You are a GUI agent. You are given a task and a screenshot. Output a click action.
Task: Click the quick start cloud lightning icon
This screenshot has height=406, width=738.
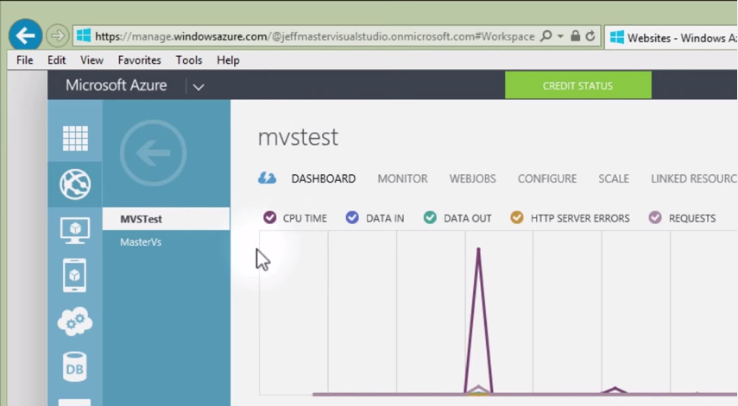pos(267,178)
